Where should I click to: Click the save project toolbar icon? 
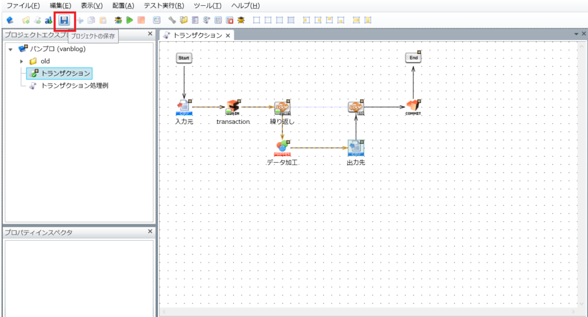click(x=64, y=21)
